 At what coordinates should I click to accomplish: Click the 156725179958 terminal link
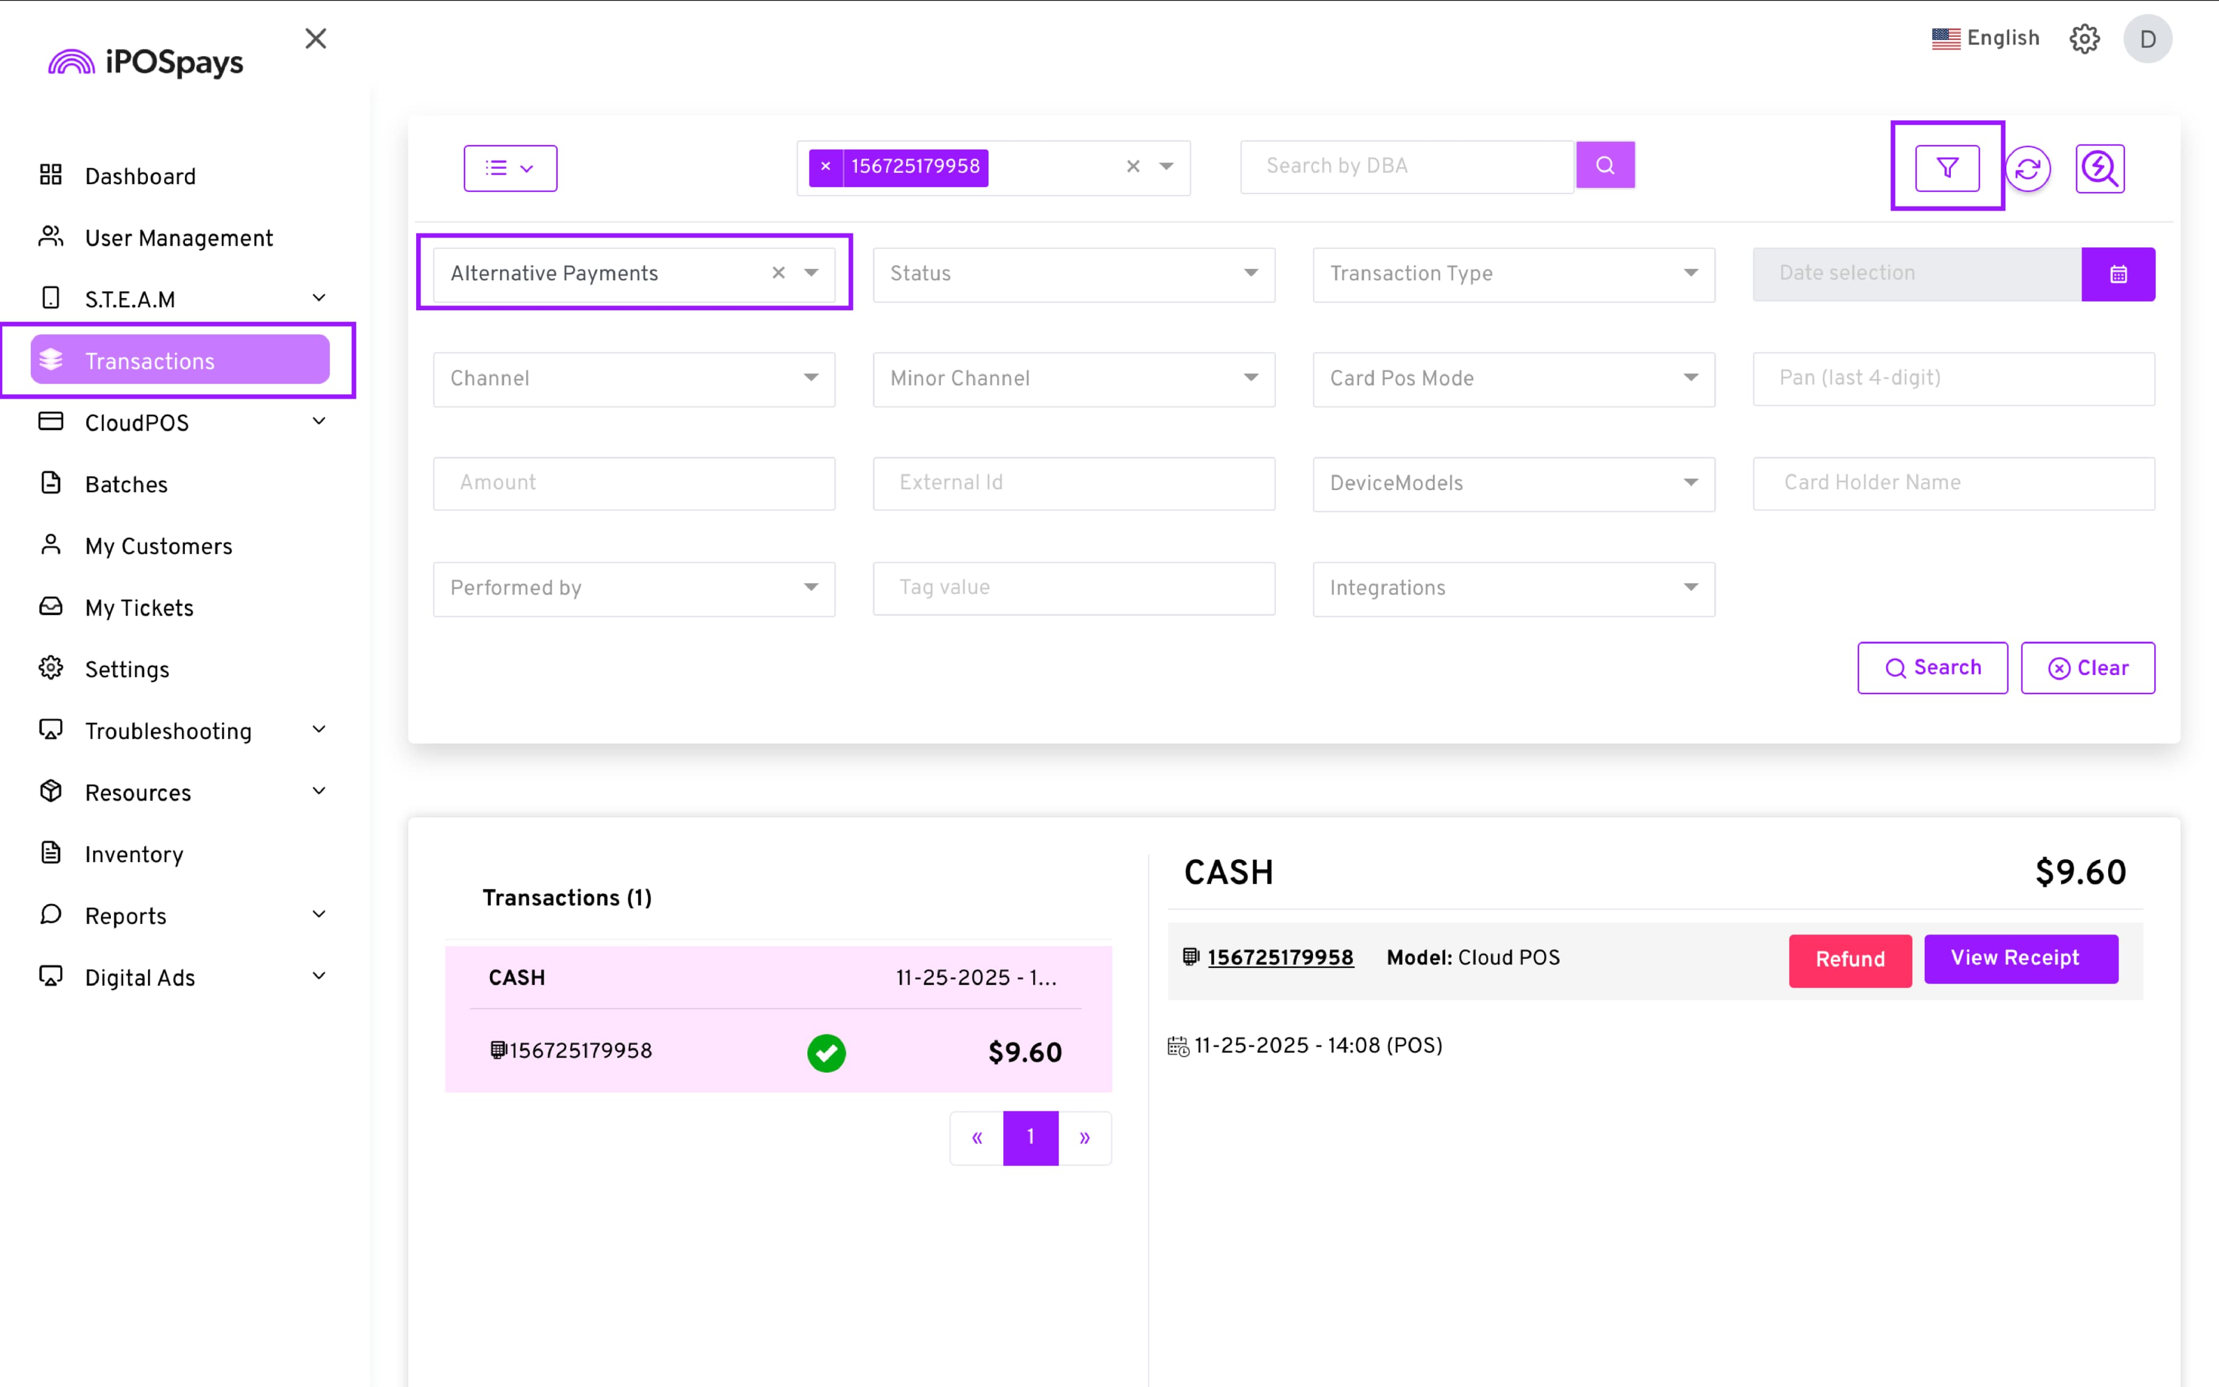click(1279, 958)
